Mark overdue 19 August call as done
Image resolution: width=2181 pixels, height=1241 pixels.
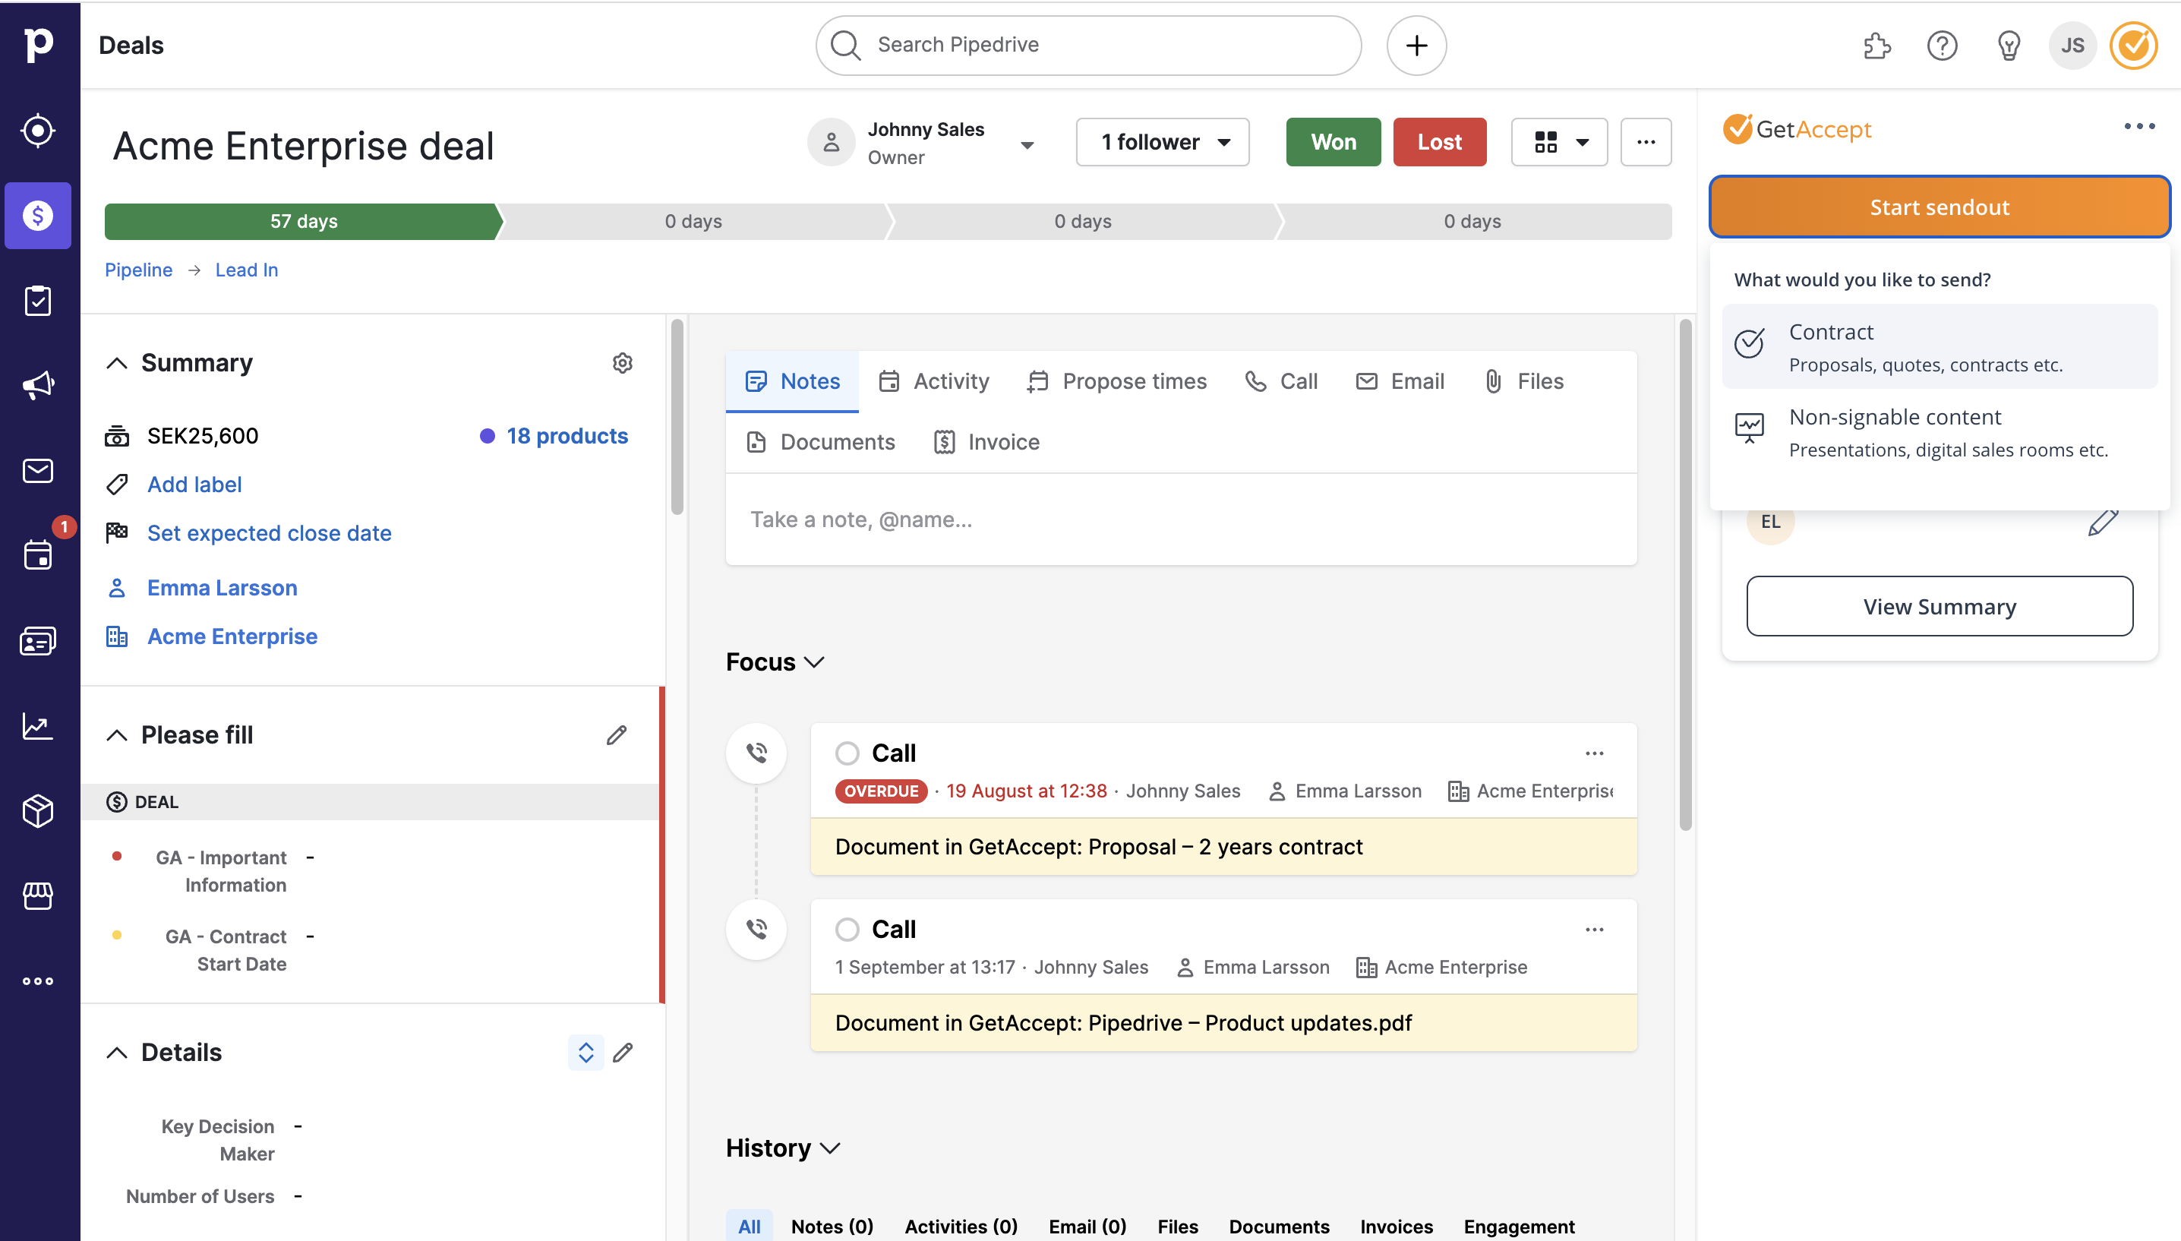847,753
